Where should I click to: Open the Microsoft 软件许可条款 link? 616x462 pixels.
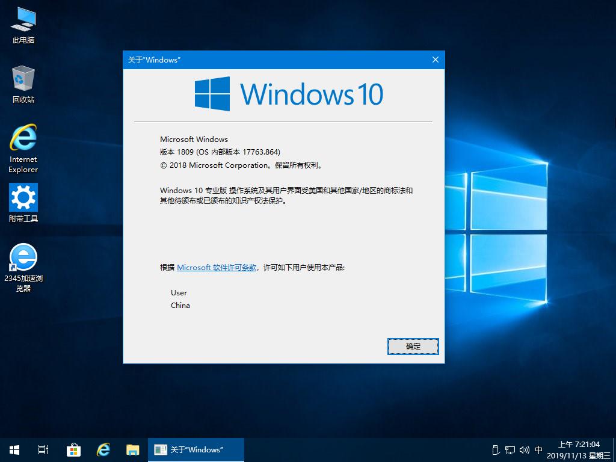point(217,268)
